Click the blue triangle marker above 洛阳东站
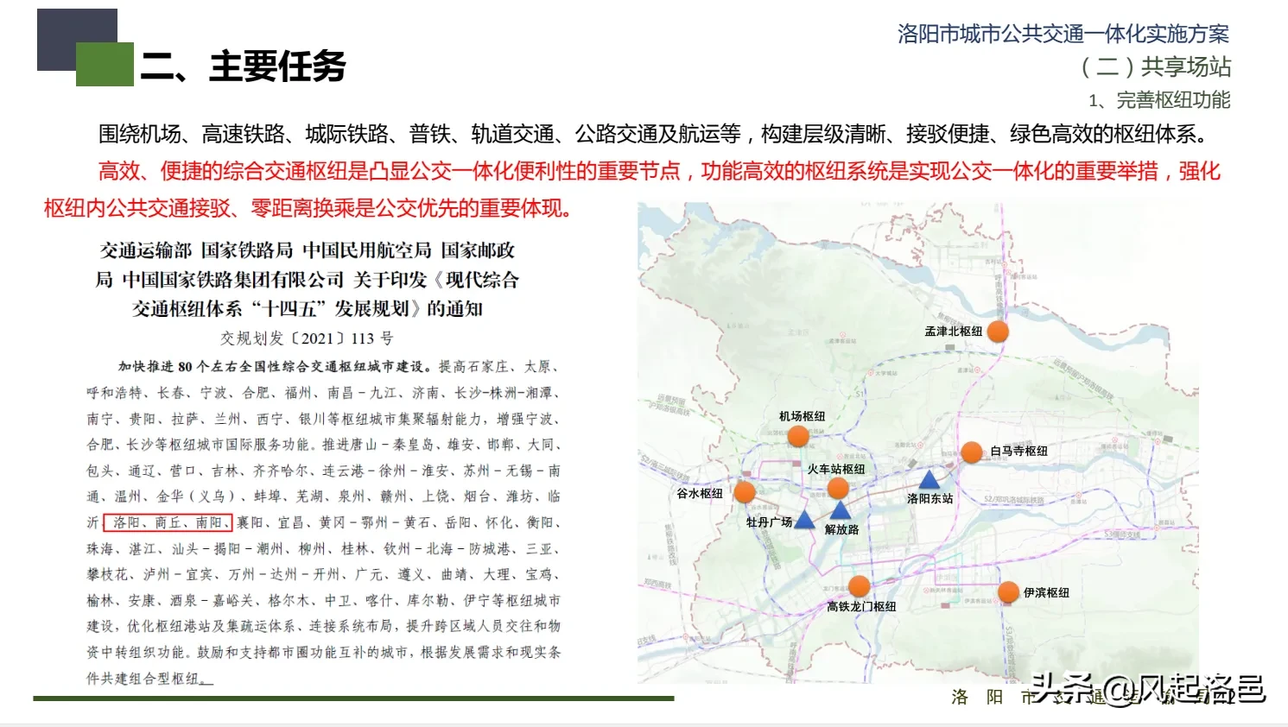 (x=929, y=480)
